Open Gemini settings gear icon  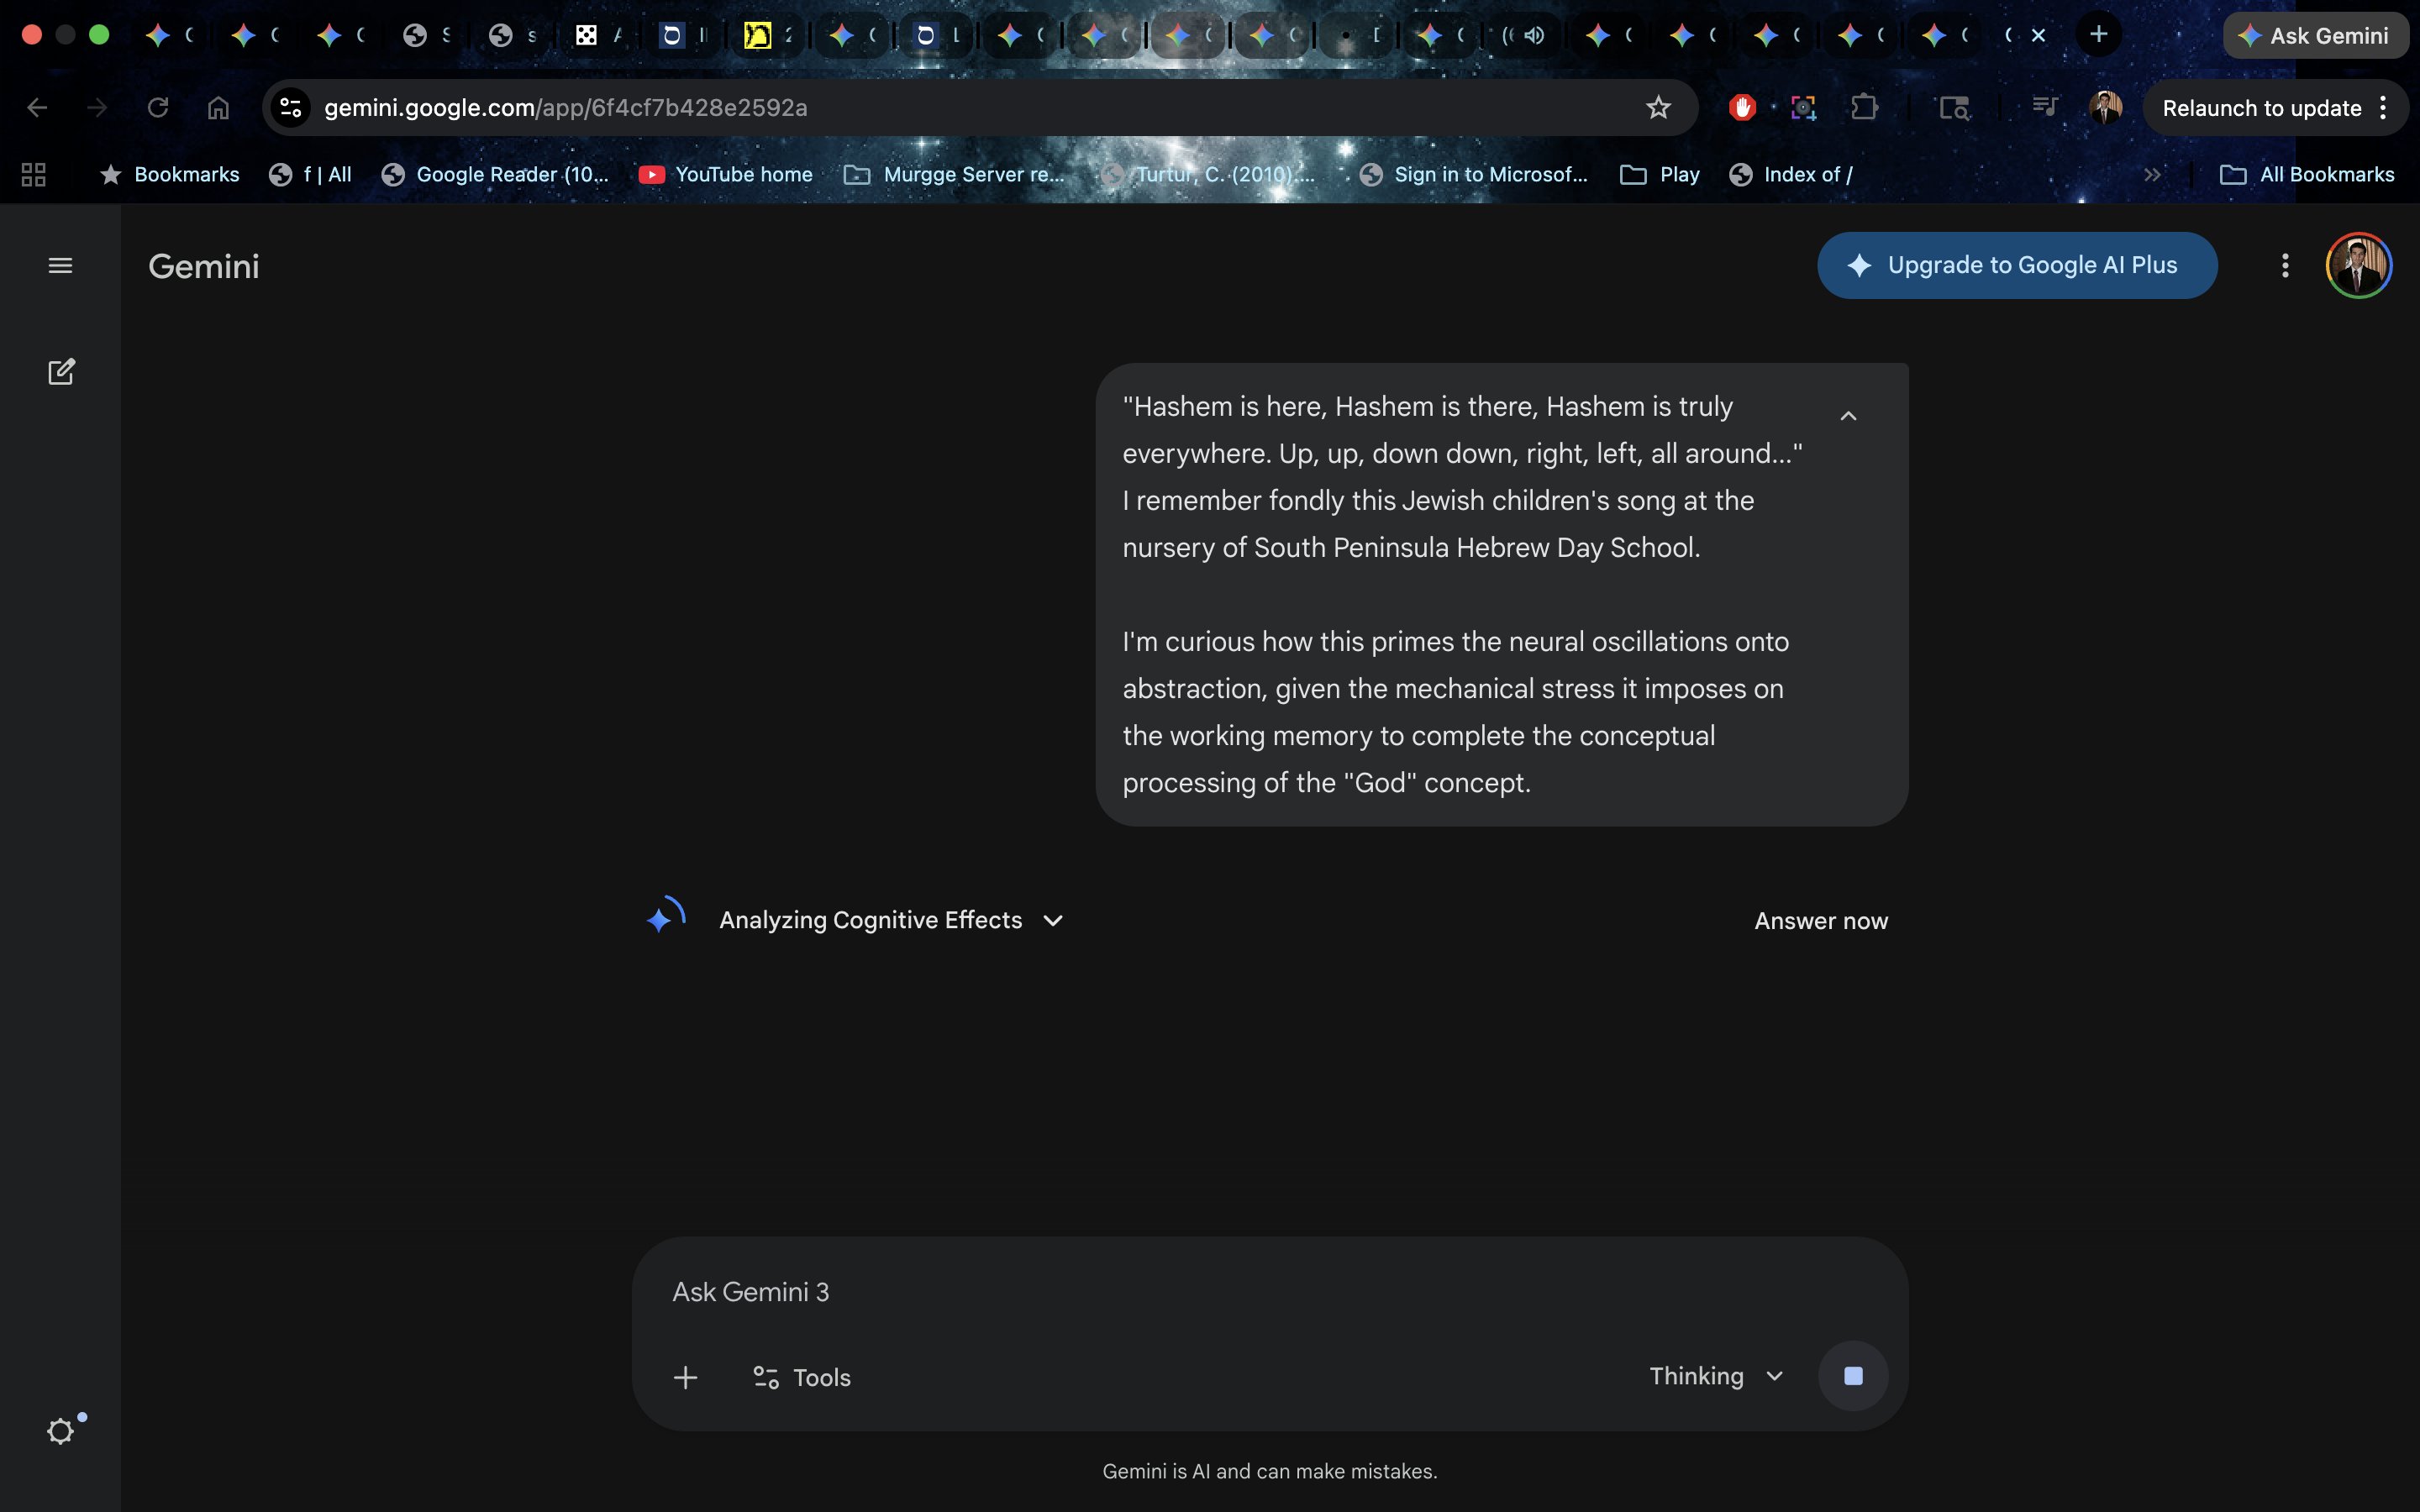pos(60,1431)
